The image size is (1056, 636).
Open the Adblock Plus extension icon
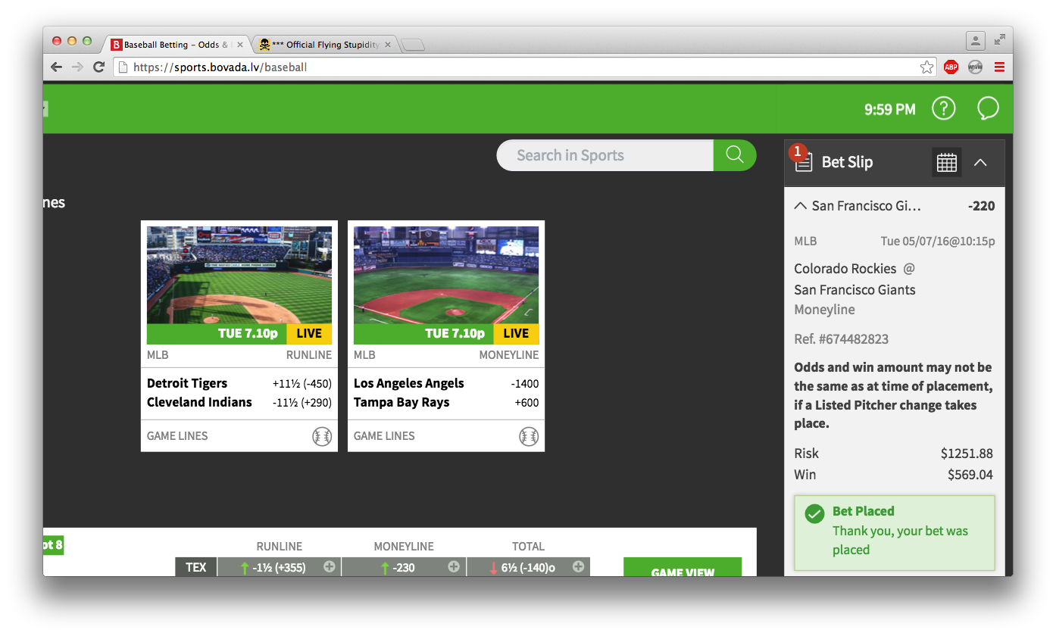[x=951, y=67]
